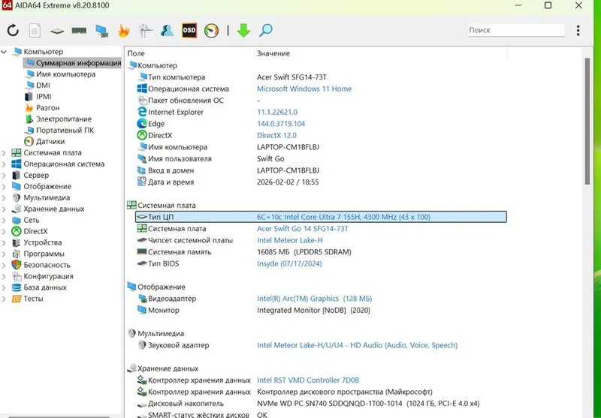Viewport: 601px width, 418px height.
Task: Select the База данных tree category
Action: pyautogui.click(x=40, y=287)
